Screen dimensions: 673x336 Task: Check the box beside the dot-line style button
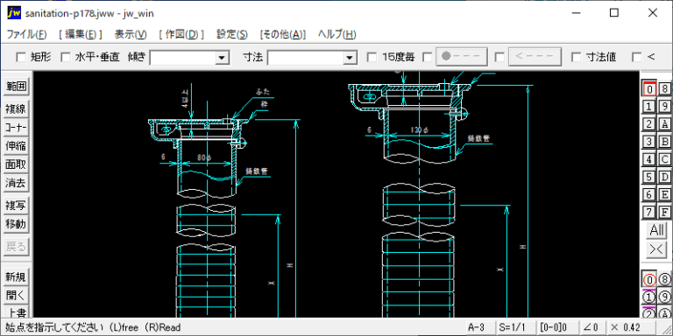pos(428,57)
